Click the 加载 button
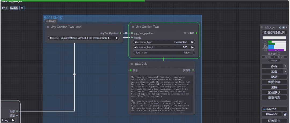This screenshot has width=290, height=123. tap(272, 72)
